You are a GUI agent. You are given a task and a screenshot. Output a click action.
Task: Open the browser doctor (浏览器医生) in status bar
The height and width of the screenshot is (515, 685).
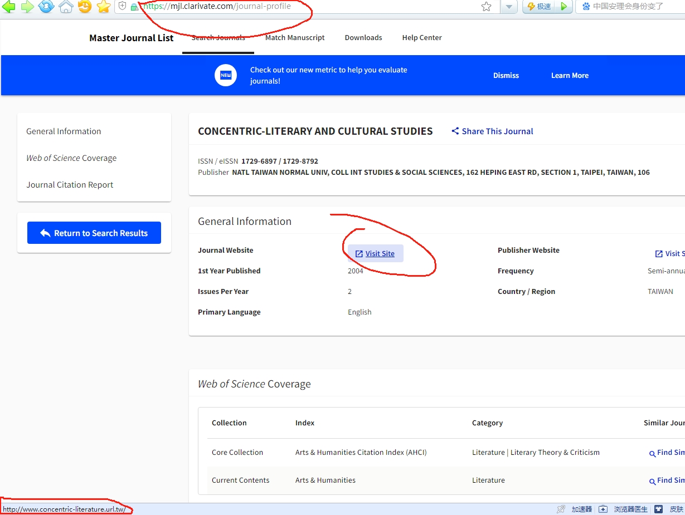click(x=624, y=509)
